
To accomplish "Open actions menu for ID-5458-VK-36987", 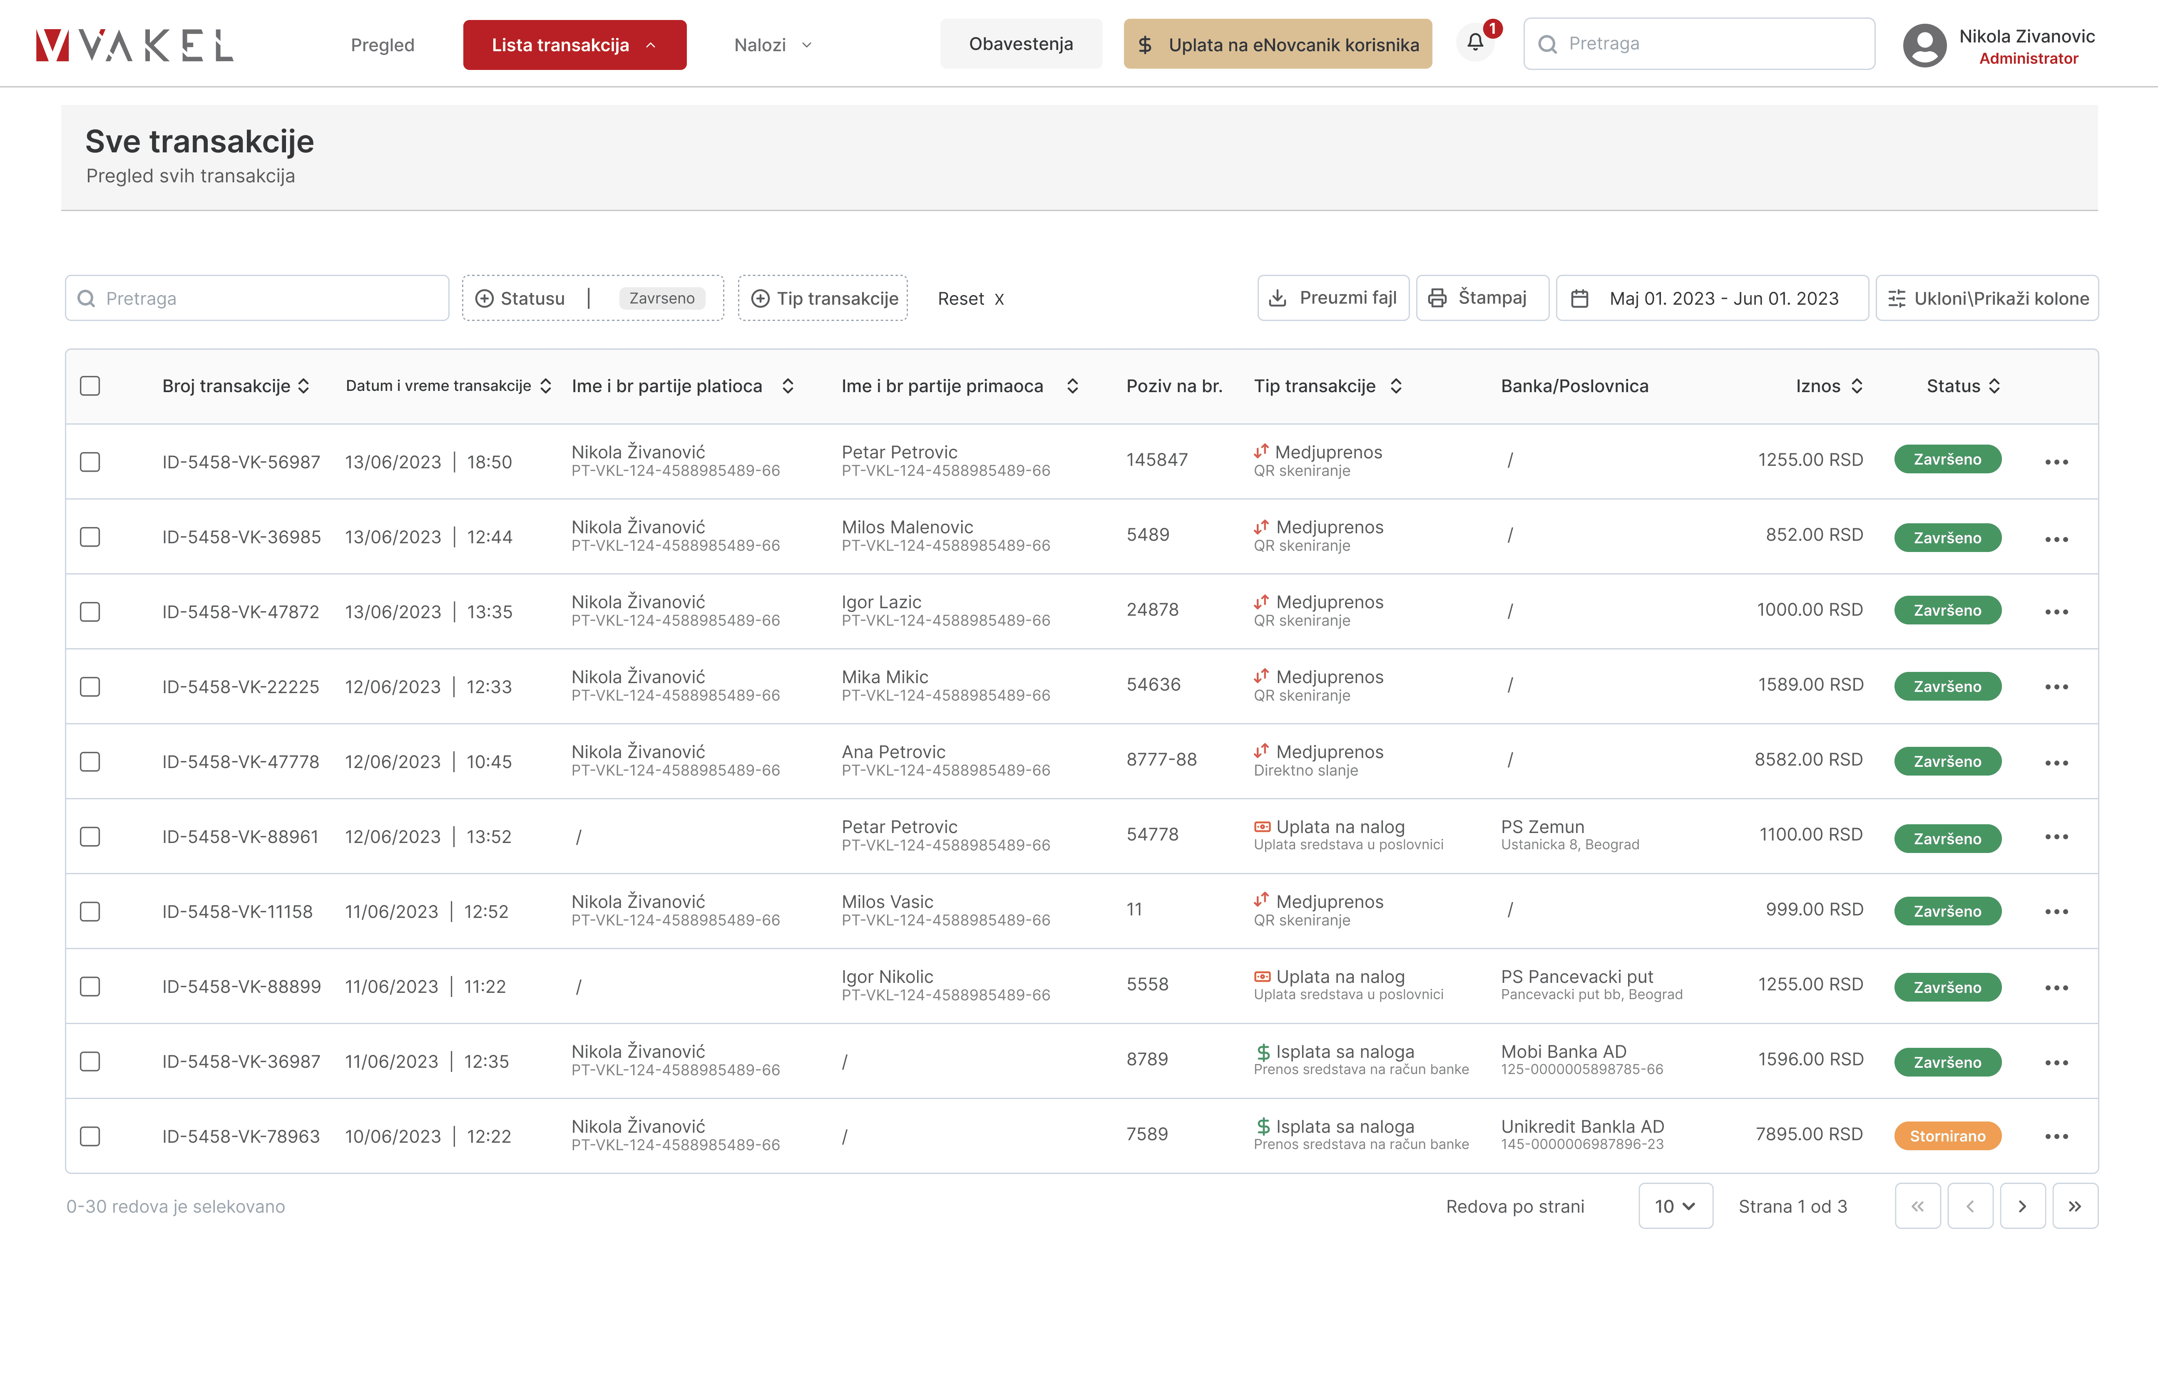I will tap(2056, 1062).
